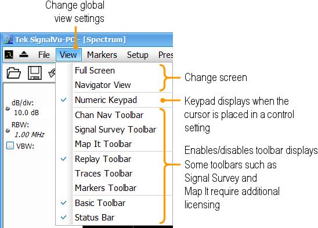The image size is (318, 228).
Task: Click the eject arrow icon in menu bar
Action: coord(24,54)
